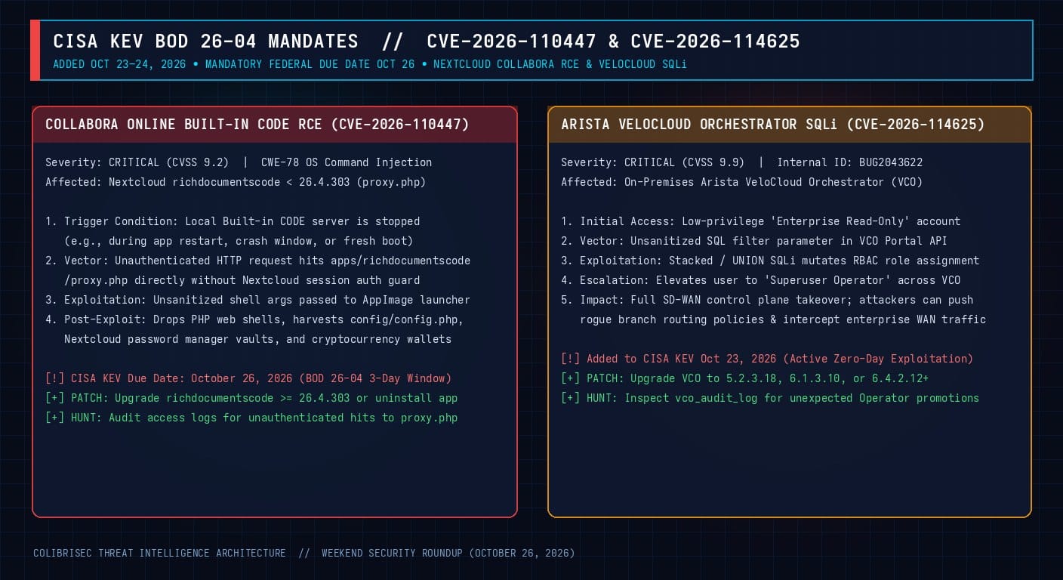Click '1. Trigger Condition: Local Built-in CODE server' line

(x=233, y=221)
